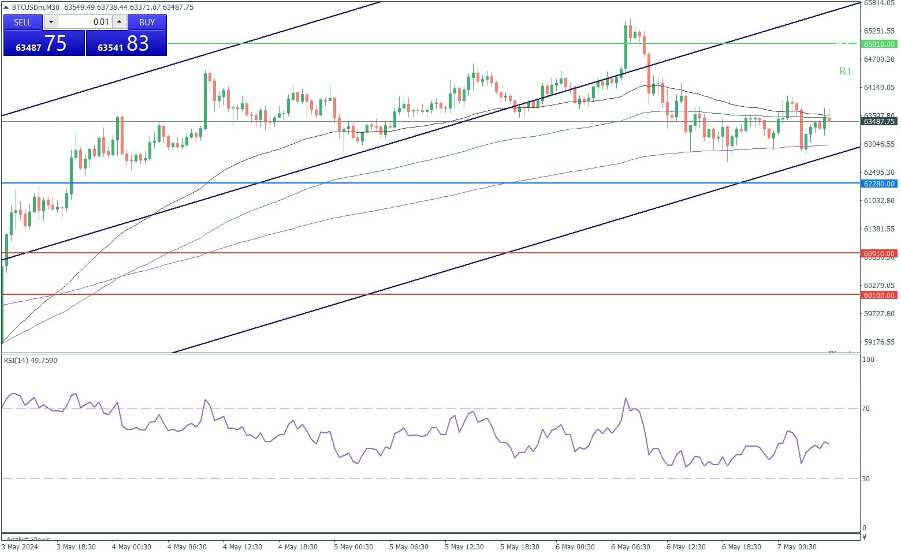Select the R1 resistance label
This screenshot has width=901, height=554.
pos(846,71)
